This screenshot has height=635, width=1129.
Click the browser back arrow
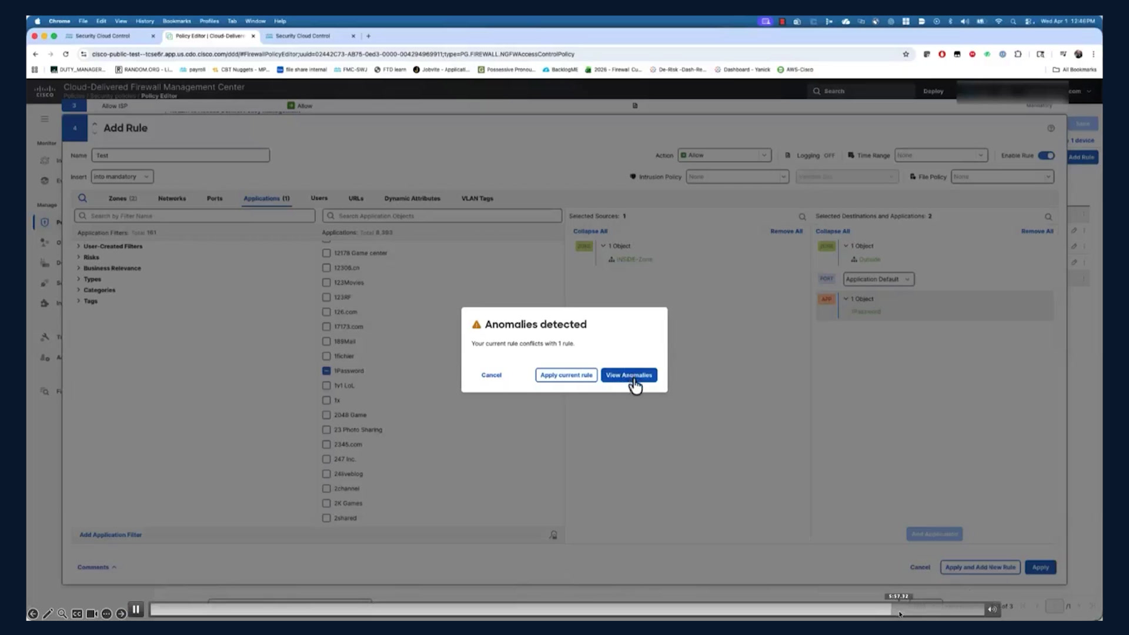click(x=36, y=54)
